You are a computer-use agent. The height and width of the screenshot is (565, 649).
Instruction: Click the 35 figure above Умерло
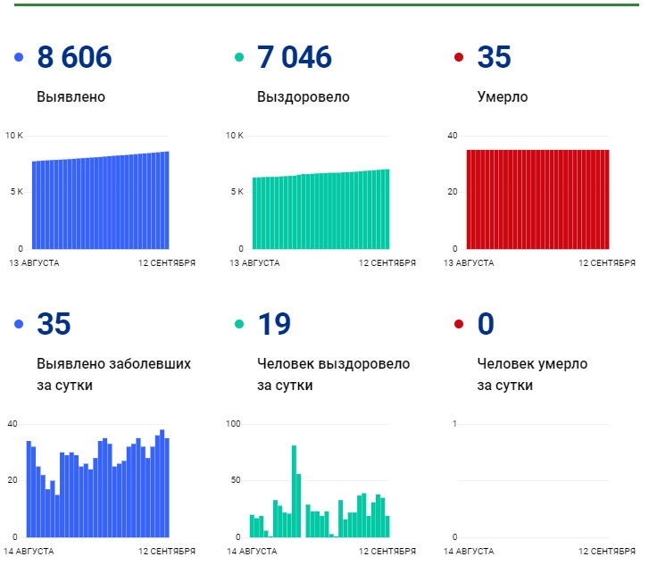[495, 57]
